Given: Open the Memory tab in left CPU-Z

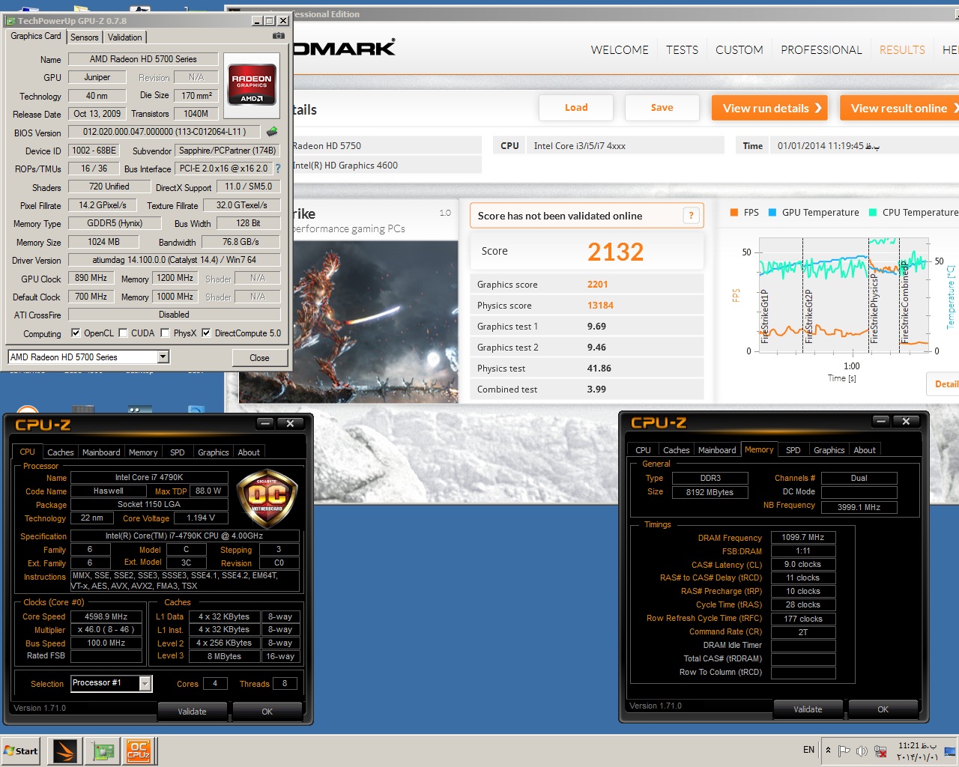Looking at the screenshot, I should point(143,452).
